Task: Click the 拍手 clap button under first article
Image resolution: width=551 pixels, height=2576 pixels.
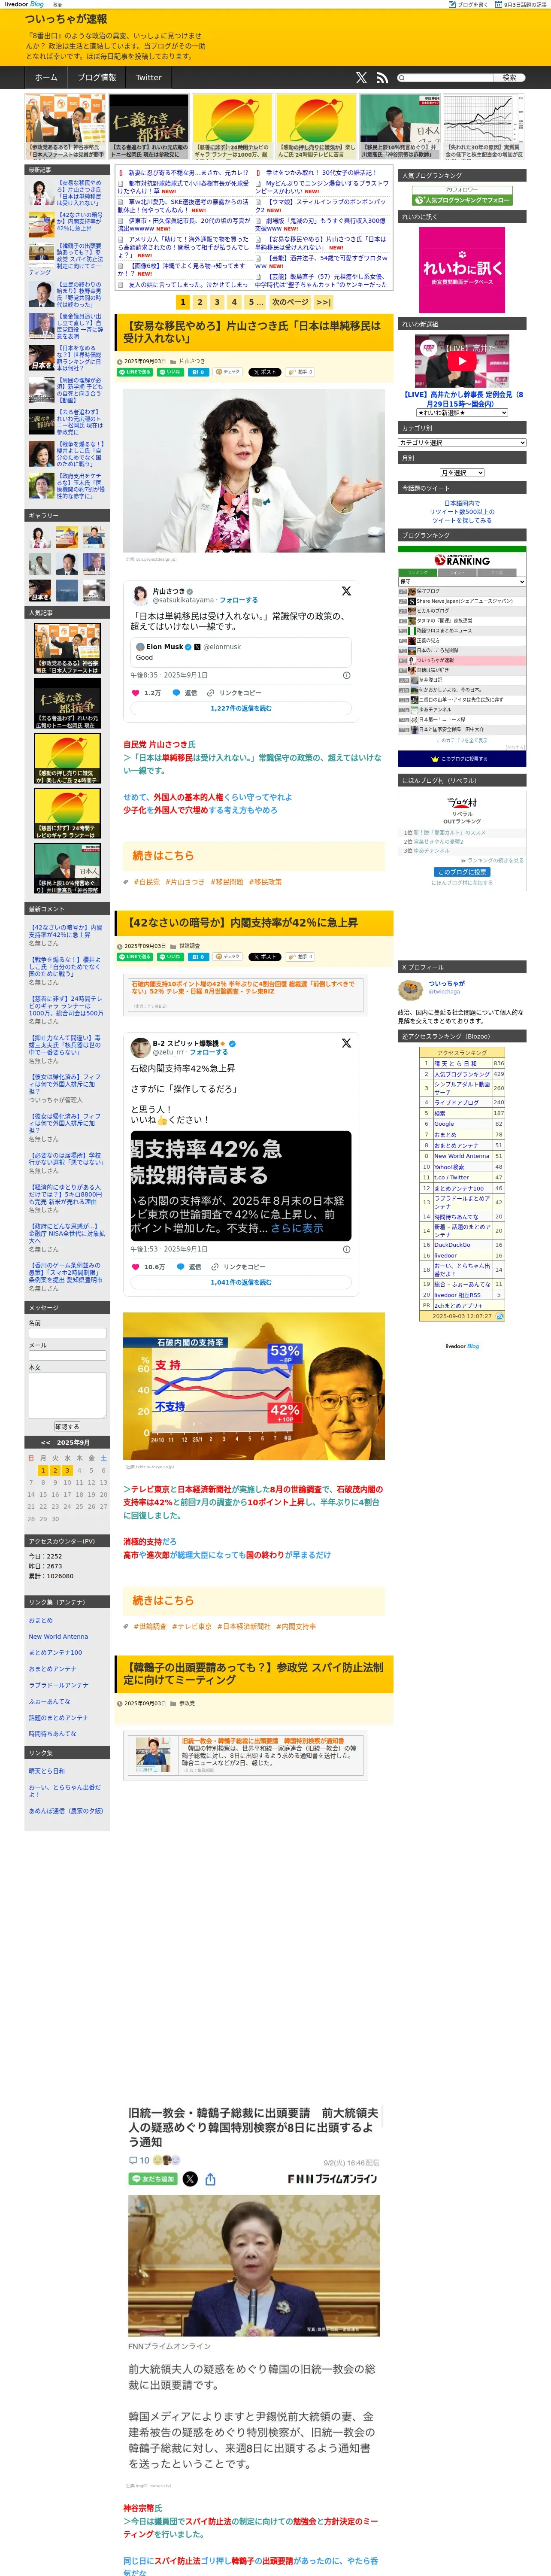Action: (x=301, y=371)
